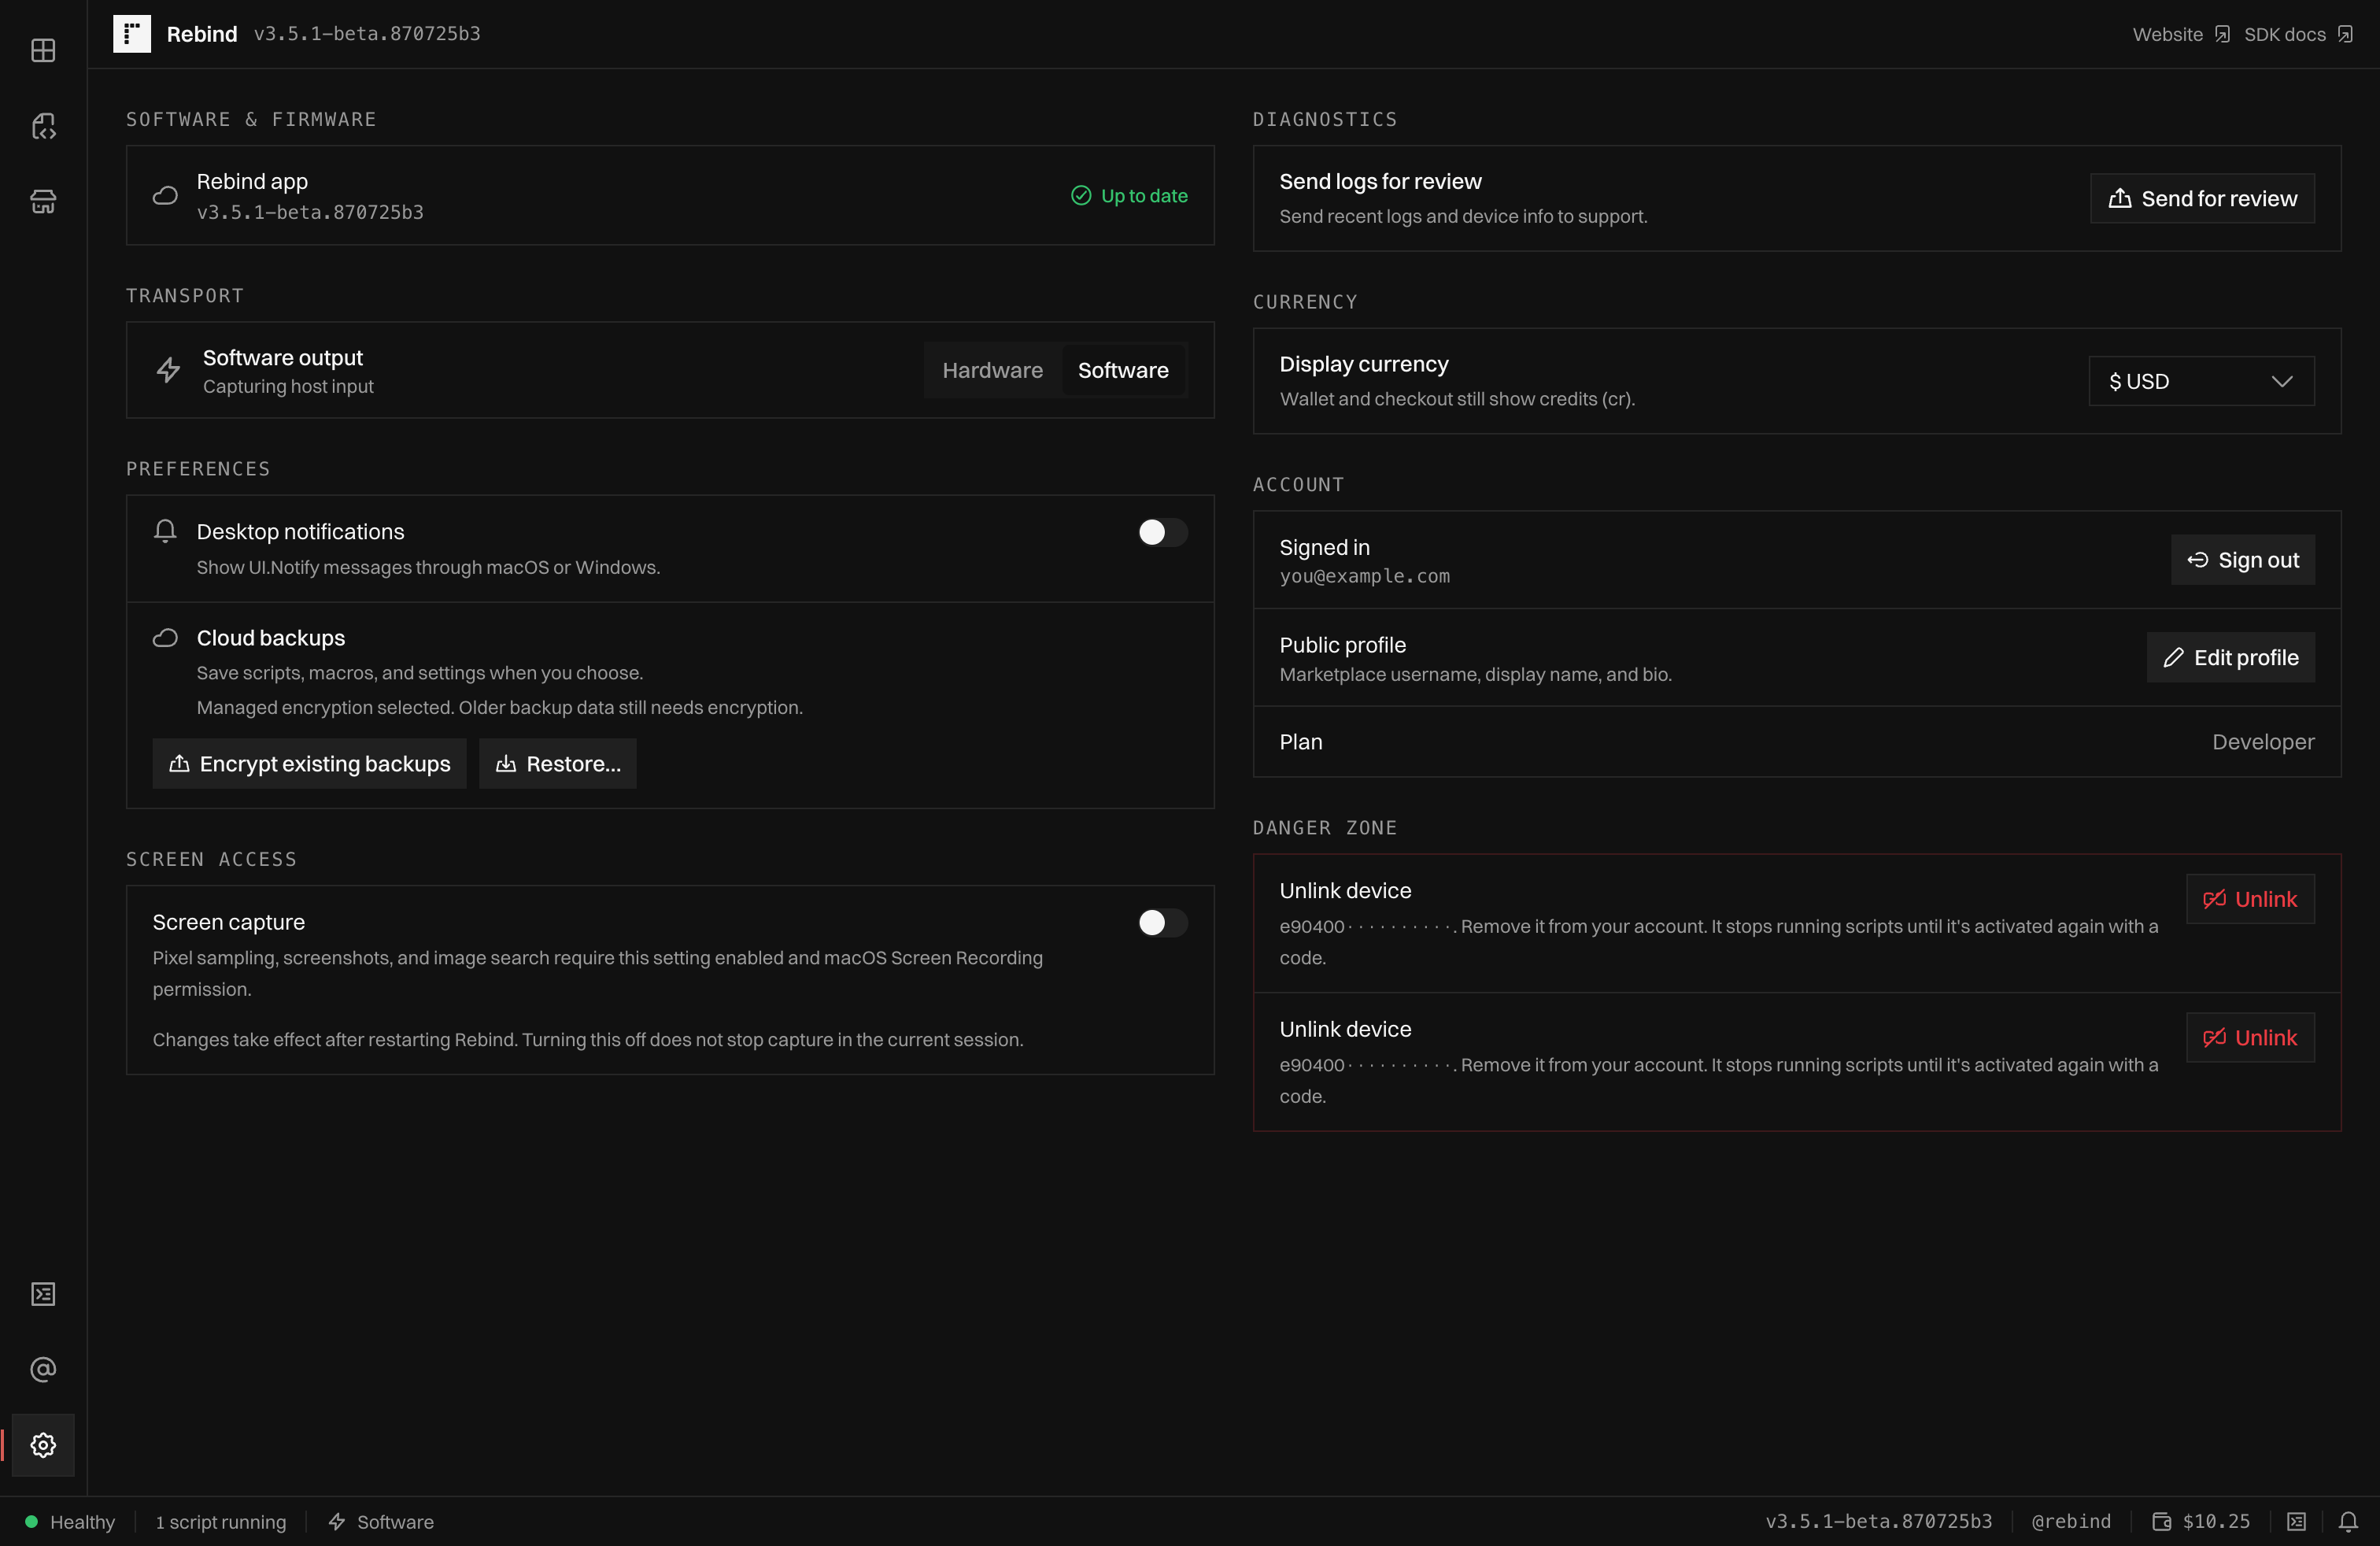Screen dimensions: 2380x1546
Task: Open the scripts file-code icon in sidebar
Action: pos(43,126)
